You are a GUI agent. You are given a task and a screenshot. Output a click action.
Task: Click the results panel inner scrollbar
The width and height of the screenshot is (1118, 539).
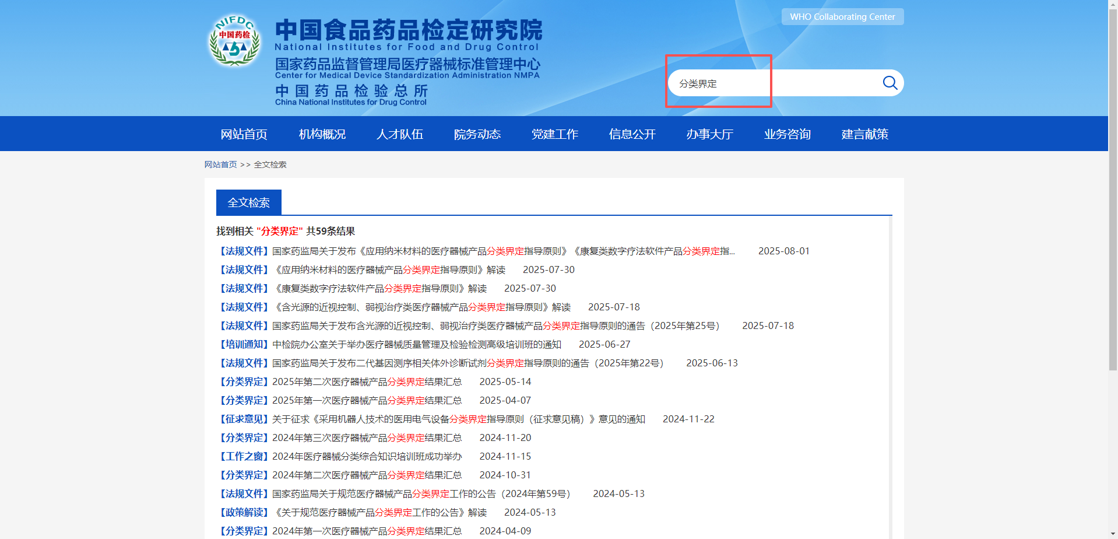point(890,378)
